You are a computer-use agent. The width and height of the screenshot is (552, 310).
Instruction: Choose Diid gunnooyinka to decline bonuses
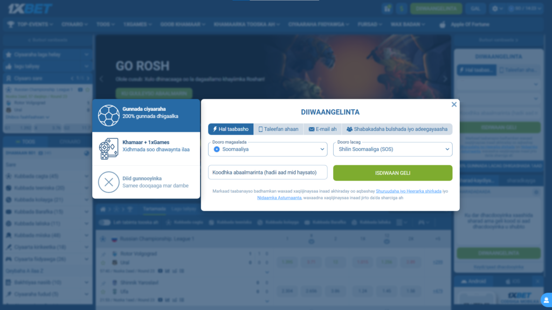(x=146, y=182)
